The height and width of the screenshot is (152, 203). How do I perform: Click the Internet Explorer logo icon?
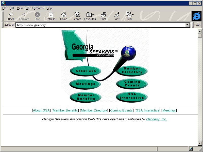click(196, 16)
